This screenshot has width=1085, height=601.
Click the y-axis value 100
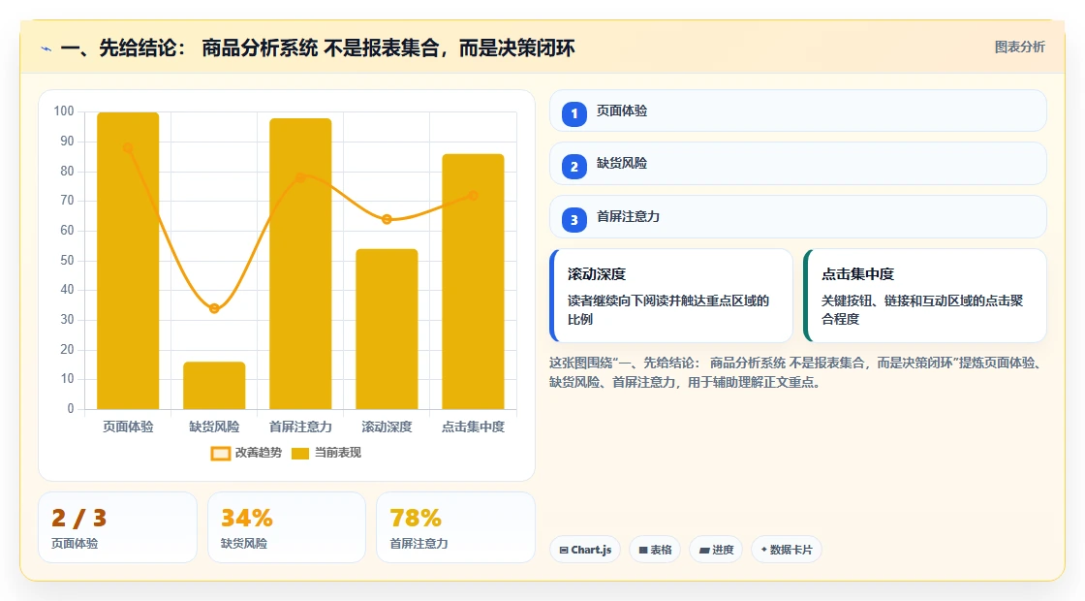pyautogui.click(x=64, y=111)
